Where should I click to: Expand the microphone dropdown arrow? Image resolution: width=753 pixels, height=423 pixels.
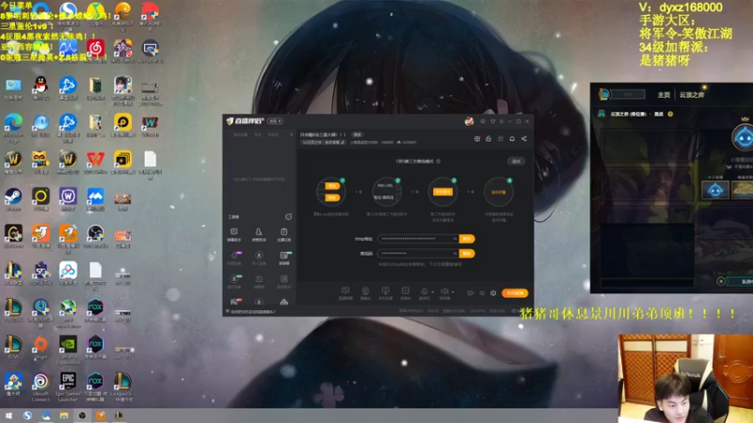[432, 291]
